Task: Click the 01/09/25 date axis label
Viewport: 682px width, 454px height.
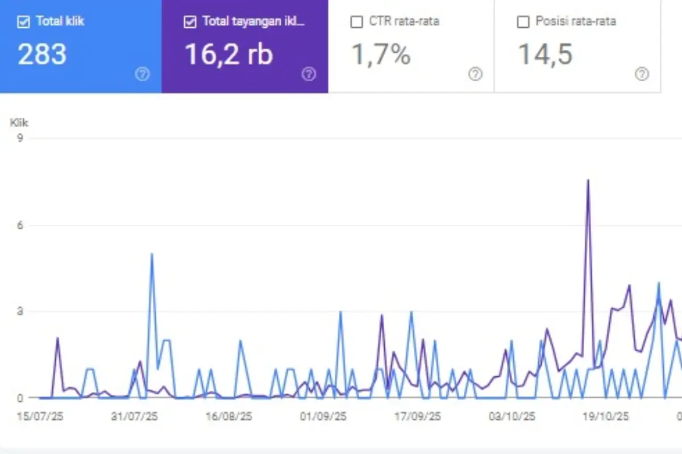Action: click(x=323, y=417)
